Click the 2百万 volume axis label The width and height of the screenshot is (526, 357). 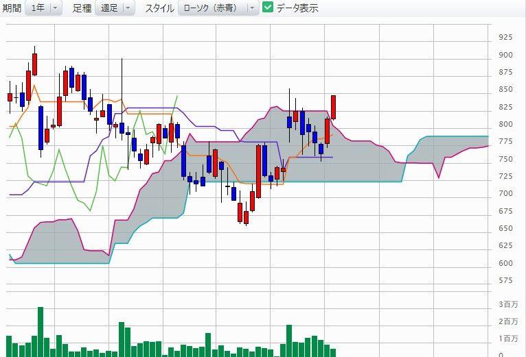508,321
